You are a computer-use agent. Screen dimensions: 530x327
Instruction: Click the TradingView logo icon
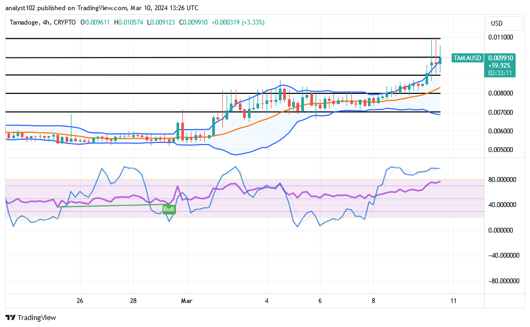coord(11,317)
